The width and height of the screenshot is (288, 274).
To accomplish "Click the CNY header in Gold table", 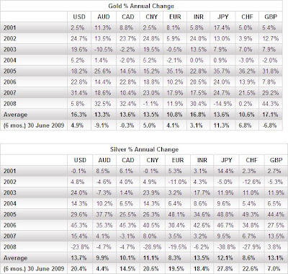I will tap(151, 17).
